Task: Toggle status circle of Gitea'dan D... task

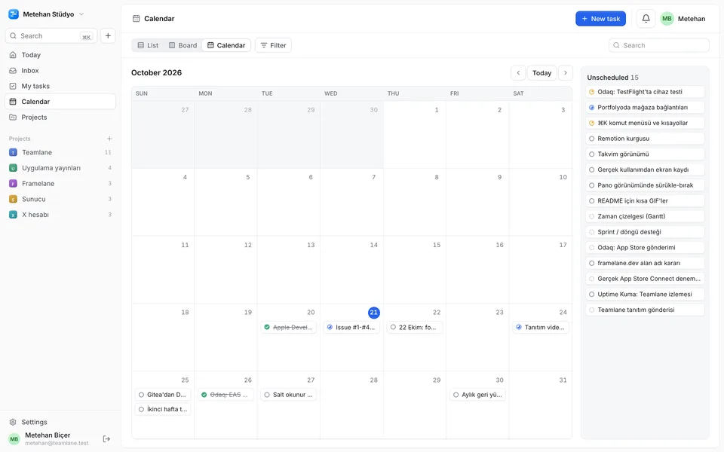Action: (x=141, y=395)
